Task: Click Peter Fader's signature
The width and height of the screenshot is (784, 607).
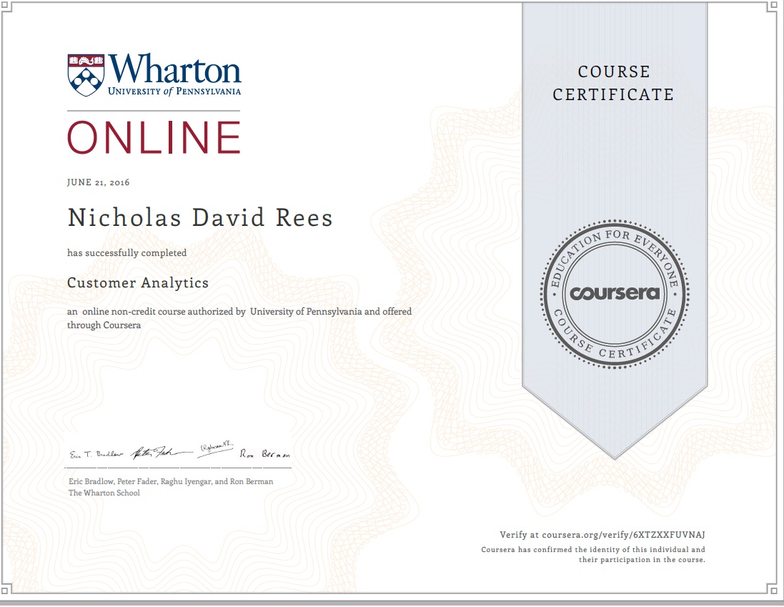Action: (161, 453)
